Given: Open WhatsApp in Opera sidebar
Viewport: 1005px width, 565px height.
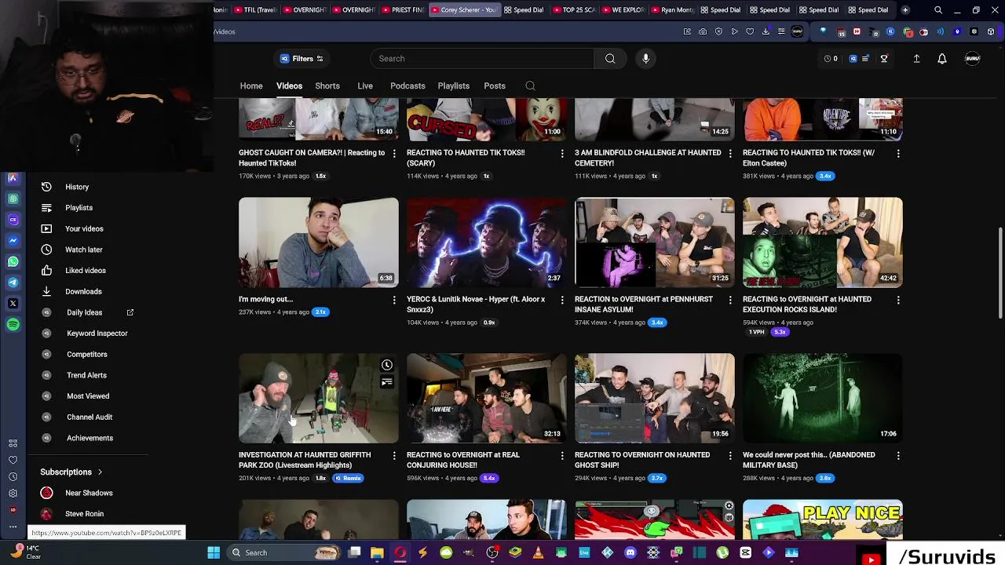Looking at the screenshot, I should point(13,261).
